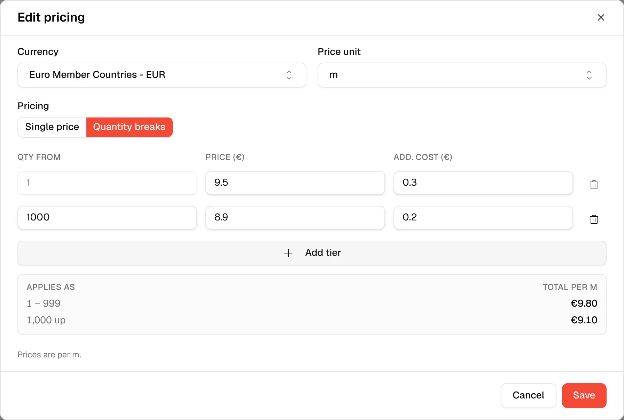Viewport: 624px width, 420px height.
Task: Click the 'Prices are per m.' note
Action: pyautogui.click(x=49, y=355)
